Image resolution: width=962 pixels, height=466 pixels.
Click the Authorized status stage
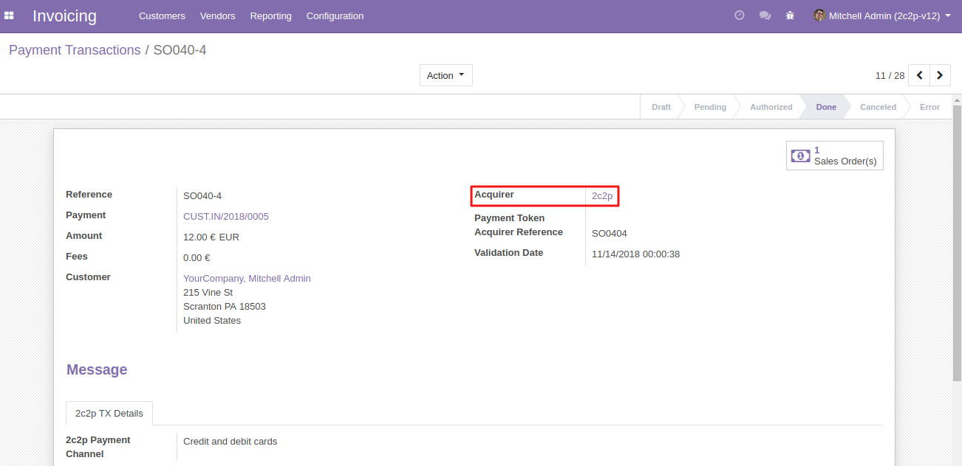[771, 107]
